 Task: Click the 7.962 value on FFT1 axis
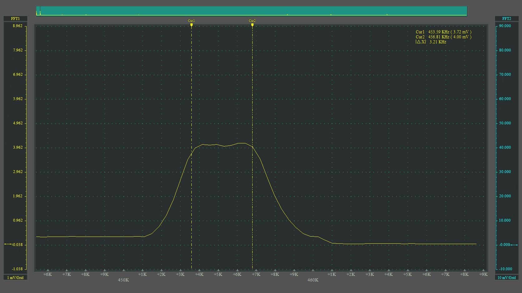(x=17, y=50)
